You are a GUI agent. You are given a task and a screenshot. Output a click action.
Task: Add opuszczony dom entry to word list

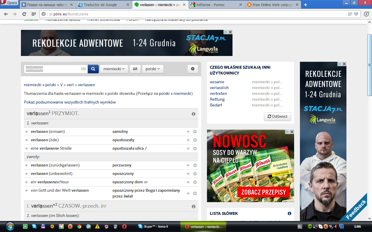pyautogui.click(x=195, y=182)
